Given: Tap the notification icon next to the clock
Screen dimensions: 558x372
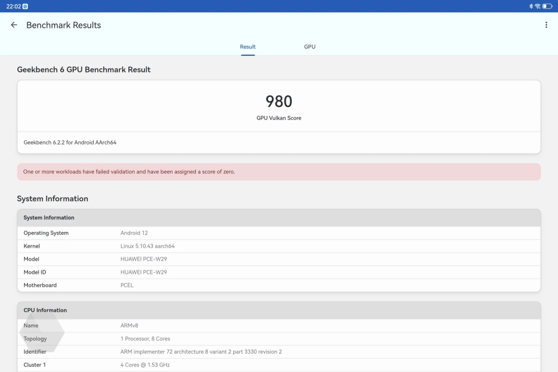Looking at the screenshot, I should coord(25,6).
